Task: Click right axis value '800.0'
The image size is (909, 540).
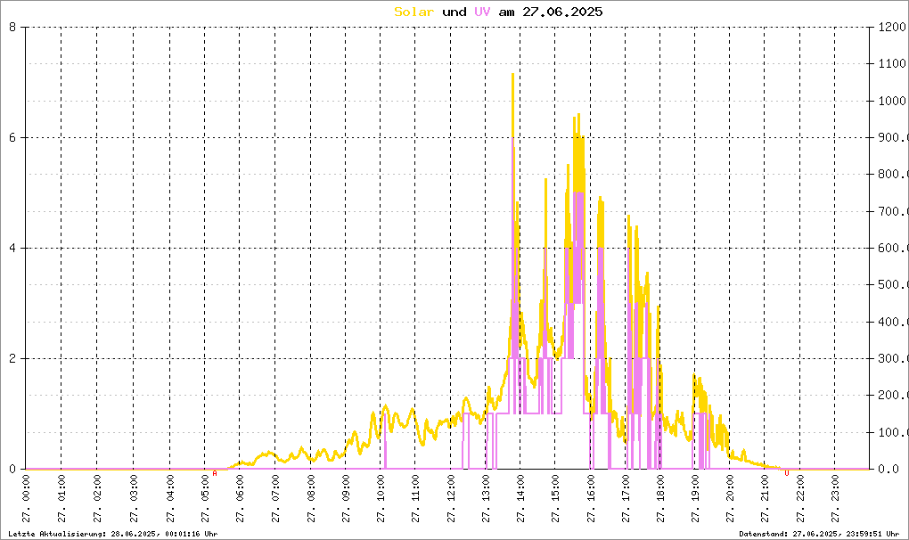Action: click(893, 174)
